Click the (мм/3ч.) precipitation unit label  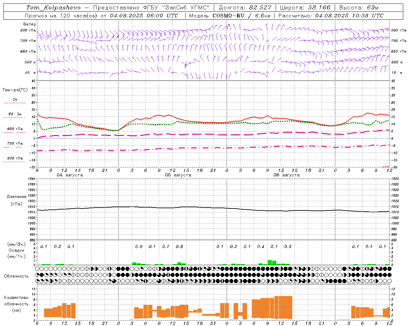17,244
